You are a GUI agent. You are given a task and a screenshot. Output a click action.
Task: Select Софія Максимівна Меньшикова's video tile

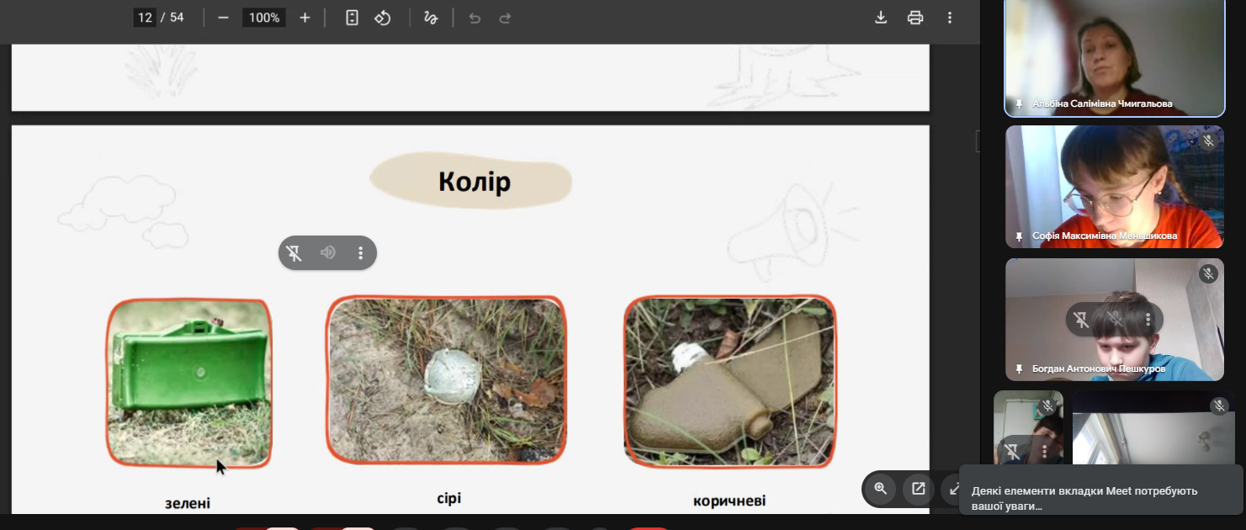tap(1114, 185)
